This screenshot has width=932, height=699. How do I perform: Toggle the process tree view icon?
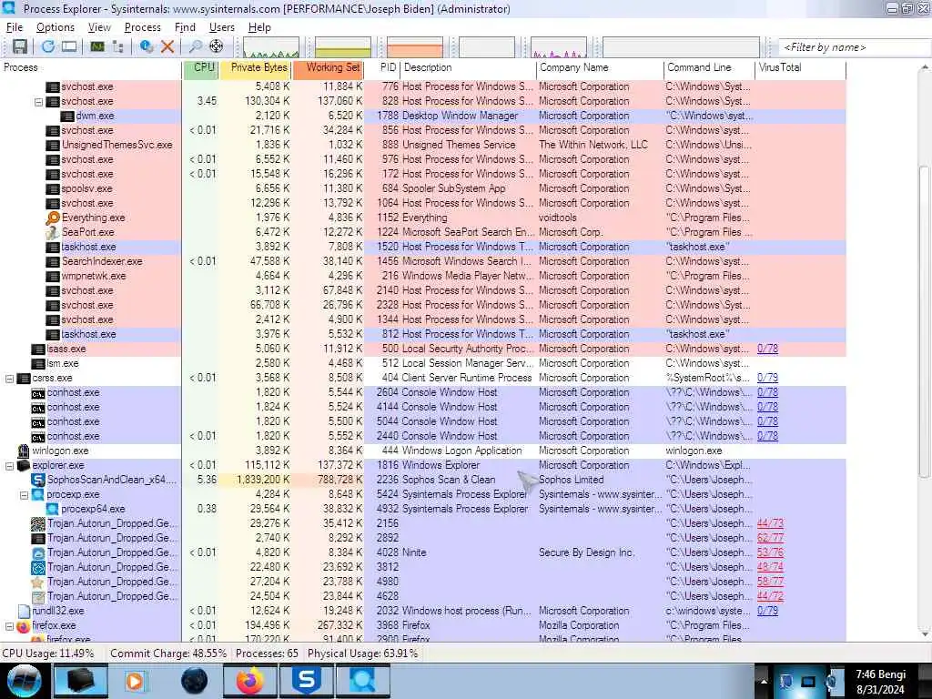coord(117,46)
